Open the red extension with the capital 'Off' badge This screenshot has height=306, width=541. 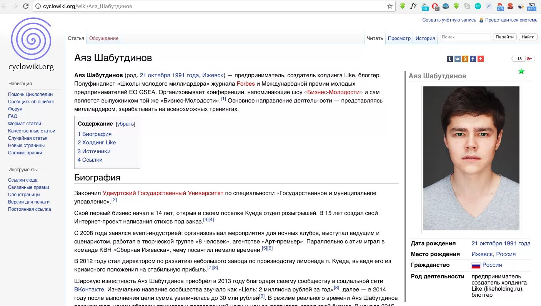click(500, 7)
